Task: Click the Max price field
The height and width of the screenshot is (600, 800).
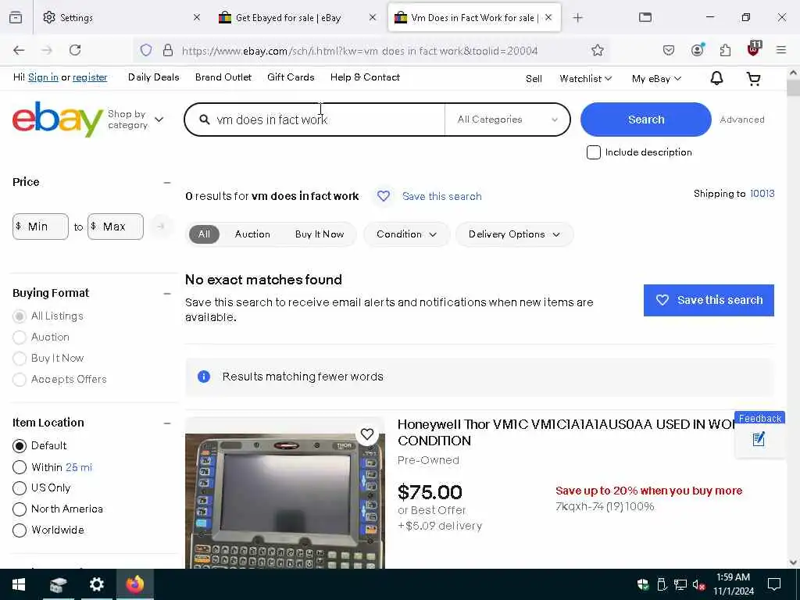Action: (x=116, y=226)
